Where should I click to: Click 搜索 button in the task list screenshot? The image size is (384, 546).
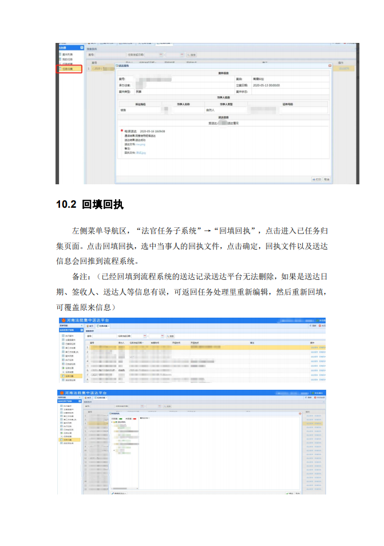[x=170, y=336]
